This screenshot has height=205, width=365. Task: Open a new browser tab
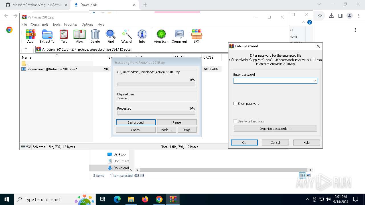(145, 5)
